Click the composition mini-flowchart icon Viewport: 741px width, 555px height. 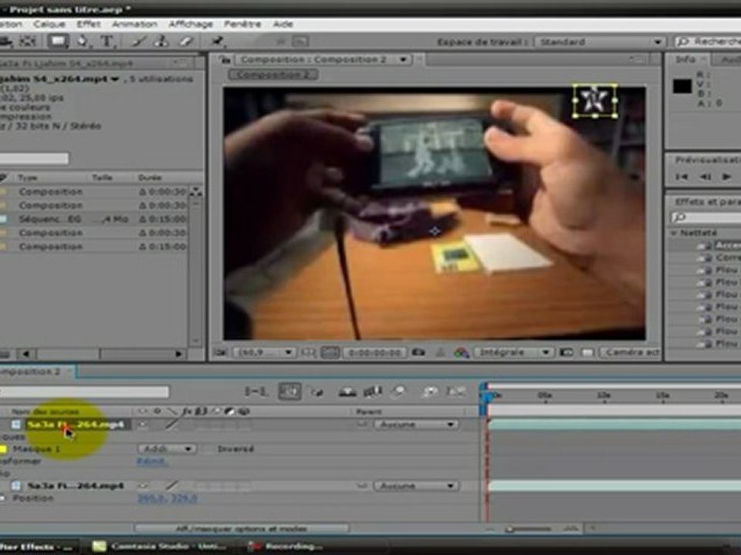point(256,392)
